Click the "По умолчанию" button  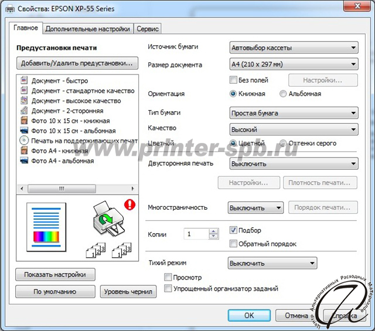(55, 292)
